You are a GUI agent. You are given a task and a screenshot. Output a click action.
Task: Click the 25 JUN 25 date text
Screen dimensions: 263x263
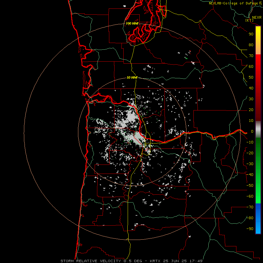pos(175,261)
